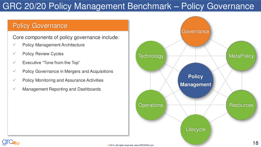Click 'Policy Management Architecture' bullet text
The width and height of the screenshot is (261, 147).
click(54, 45)
